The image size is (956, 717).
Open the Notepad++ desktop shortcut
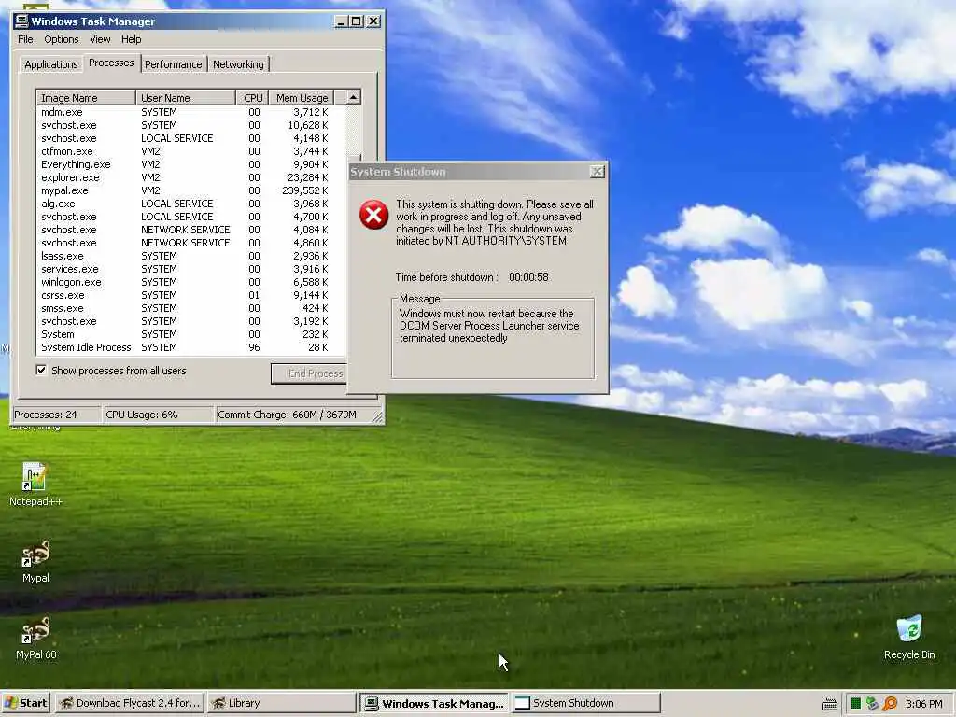(35, 485)
